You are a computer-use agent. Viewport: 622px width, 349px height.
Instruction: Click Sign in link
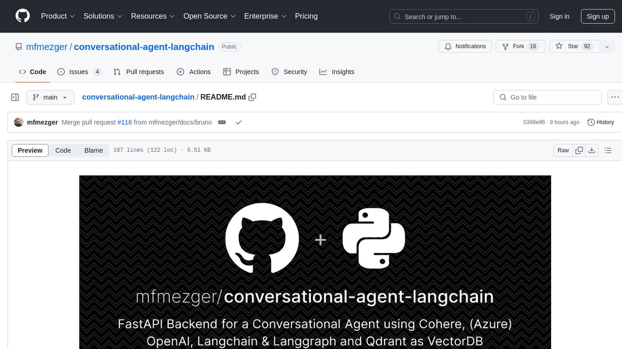point(559,16)
